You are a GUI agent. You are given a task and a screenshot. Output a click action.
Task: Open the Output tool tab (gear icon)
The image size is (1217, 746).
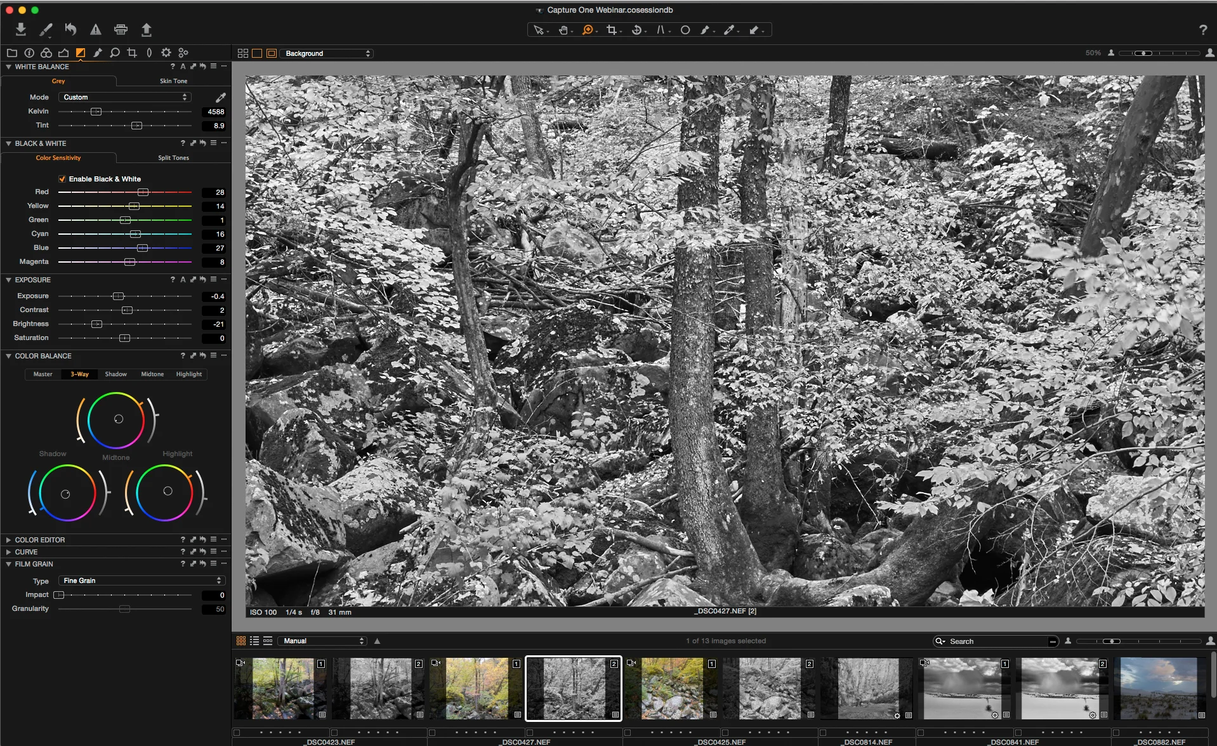(166, 53)
